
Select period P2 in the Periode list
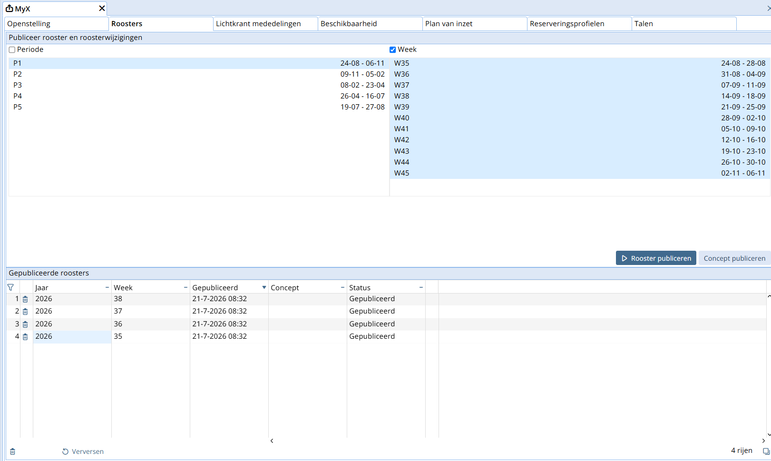point(199,74)
